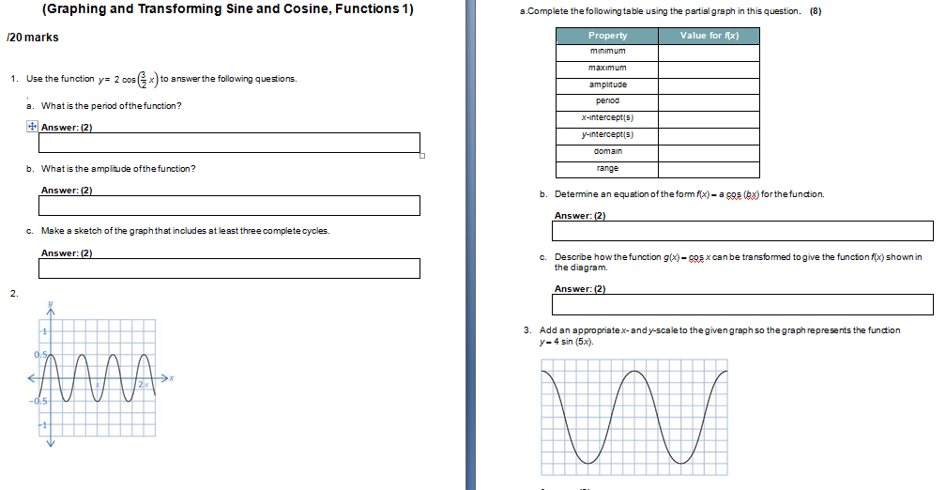Select the large sine graph in question 3
The image size is (946, 490).
pos(634,417)
